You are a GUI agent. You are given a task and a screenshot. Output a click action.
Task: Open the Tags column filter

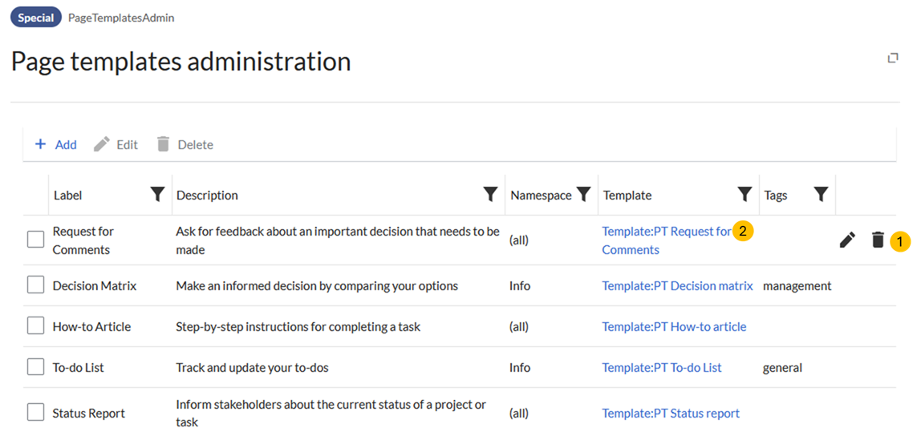[x=821, y=195]
